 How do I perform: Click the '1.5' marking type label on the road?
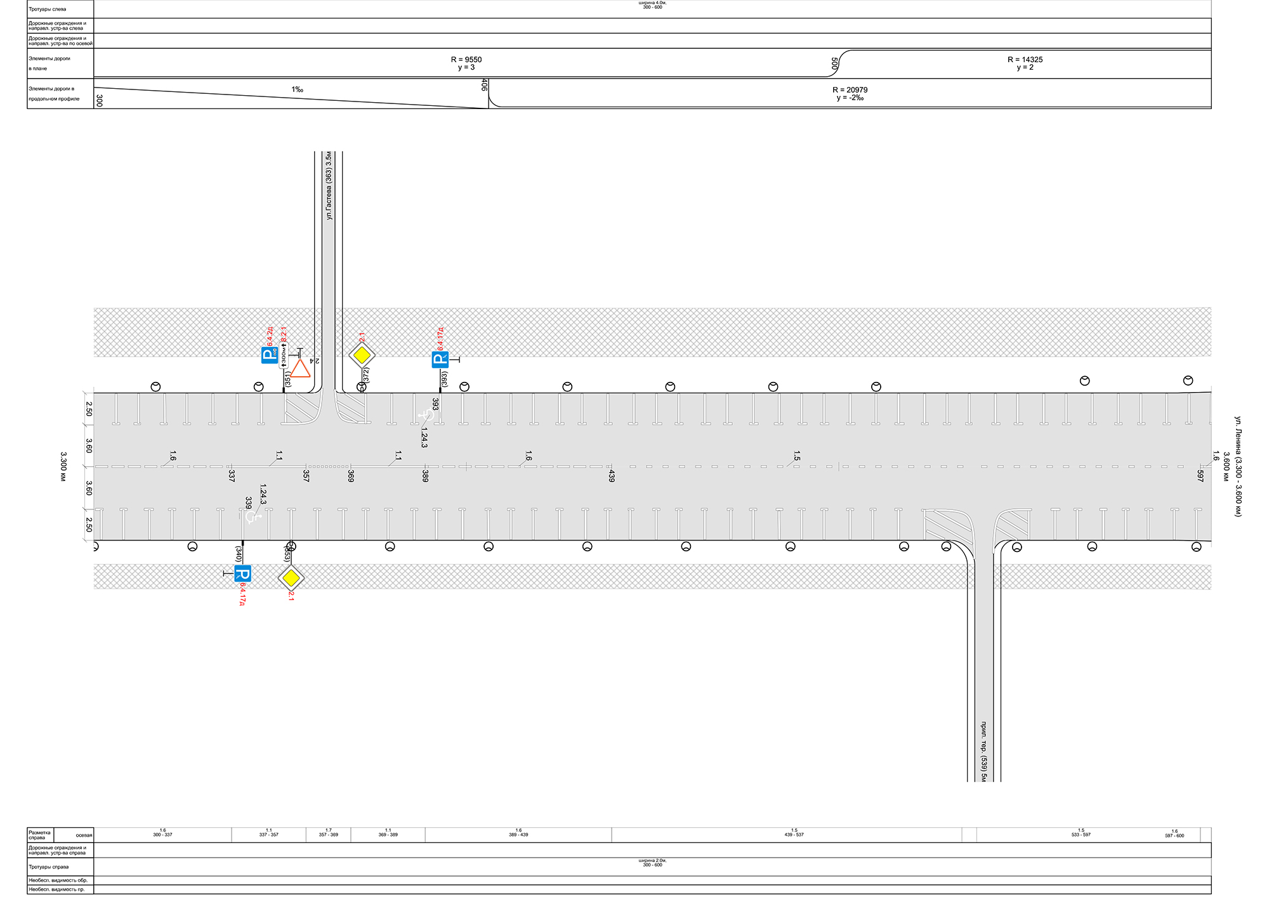[x=797, y=456]
